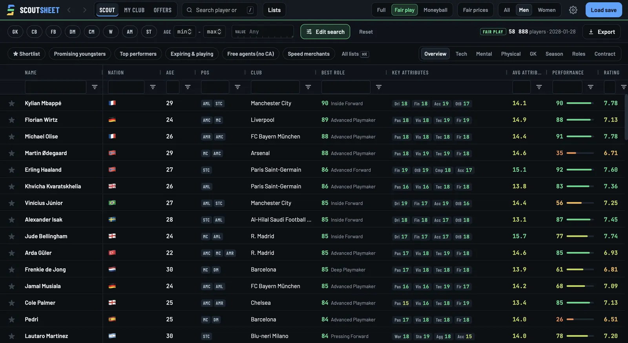Open the Tech view tab

[461, 54]
